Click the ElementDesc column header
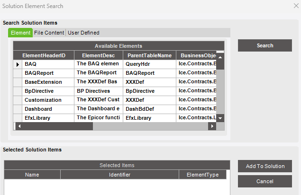Viewport: 301px width, 195px height. tap(98, 55)
